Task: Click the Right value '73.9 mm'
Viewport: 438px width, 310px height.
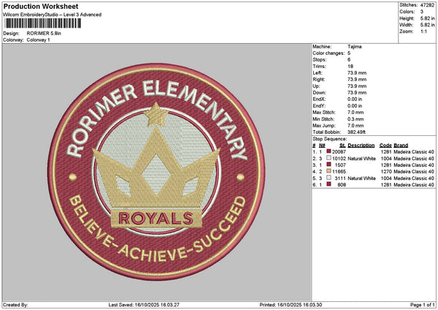Action: [357, 80]
